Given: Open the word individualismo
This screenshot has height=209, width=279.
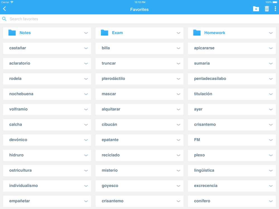Looking at the screenshot, I should tap(23, 186).
